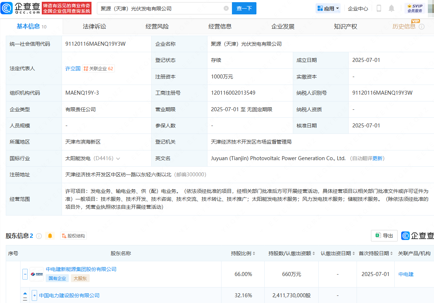Click the 中电建新能源集团 company logo
434x303 pixels.
pyautogui.click(x=37, y=274)
